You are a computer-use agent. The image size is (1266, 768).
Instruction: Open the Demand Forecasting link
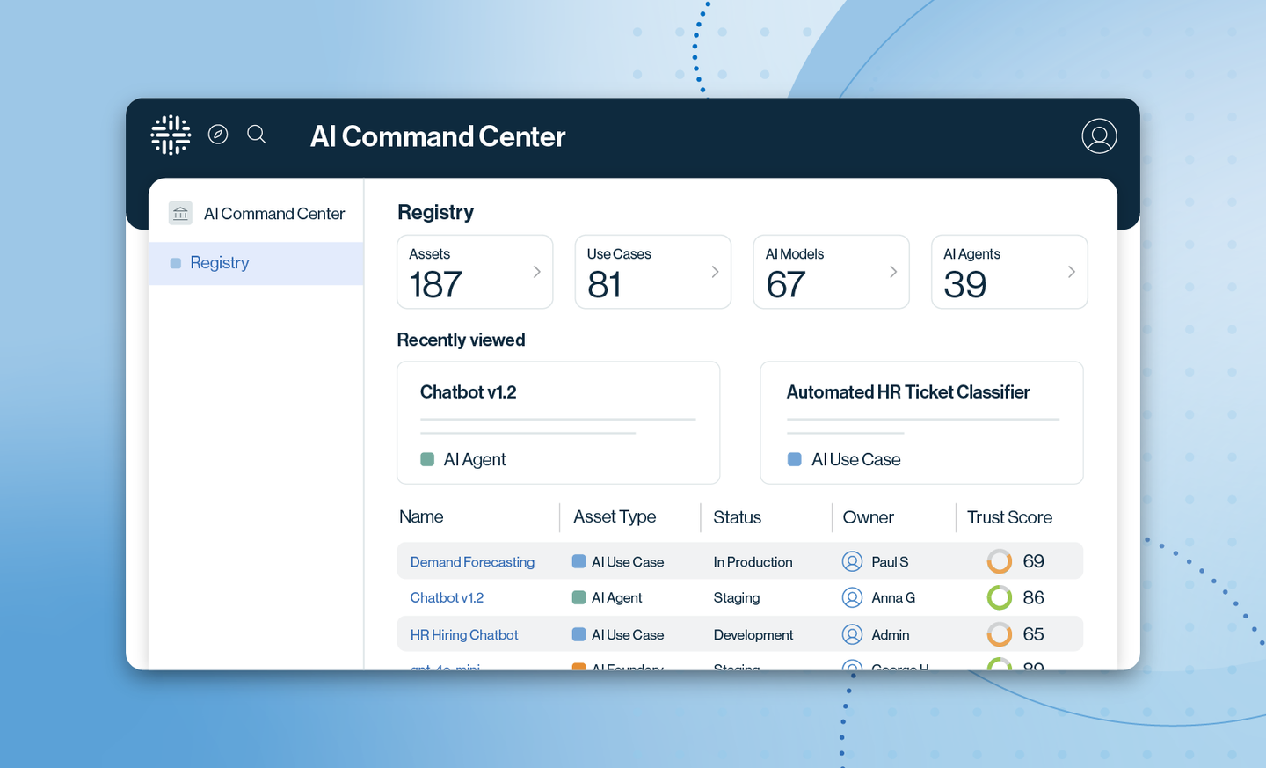[472, 562]
